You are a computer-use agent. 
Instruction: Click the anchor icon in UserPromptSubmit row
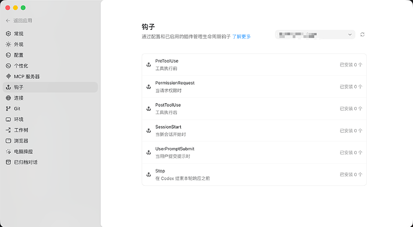point(149,152)
